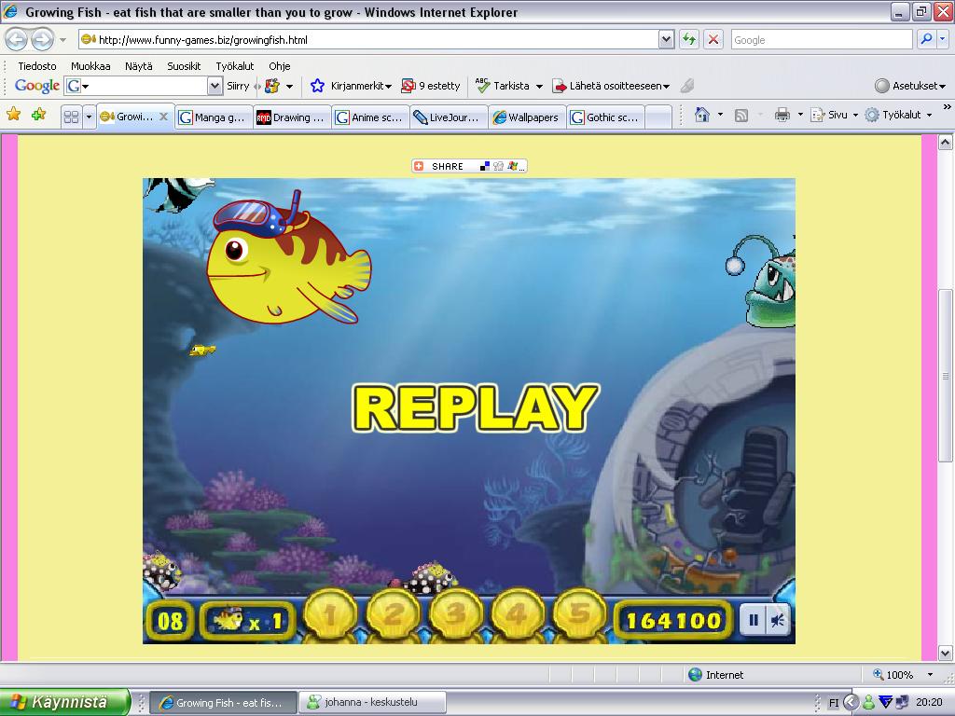Image resolution: width=955 pixels, height=716 pixels.
Task: Switch to the Wallpapers tab
Action: pos(526,117)
